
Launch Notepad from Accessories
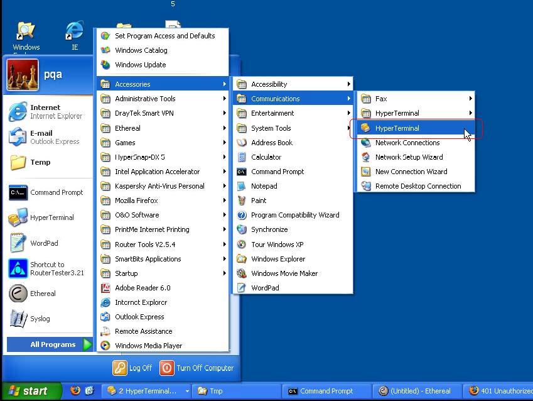[x=264, y=186]
